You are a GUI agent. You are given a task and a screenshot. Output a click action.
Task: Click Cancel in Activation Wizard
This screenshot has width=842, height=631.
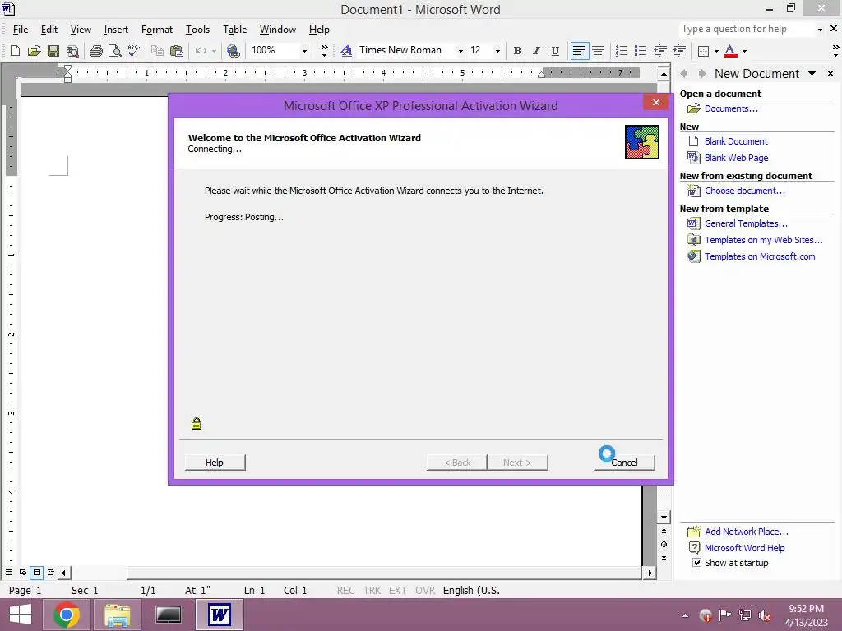625,463
